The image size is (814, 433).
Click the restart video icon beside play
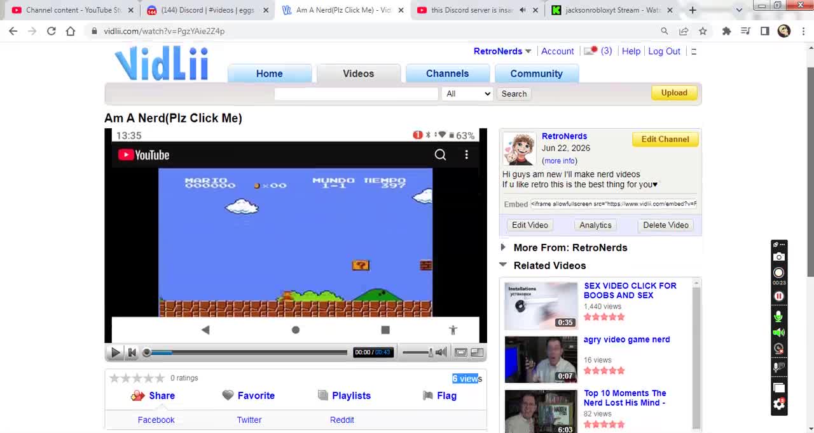coord(132,352)
